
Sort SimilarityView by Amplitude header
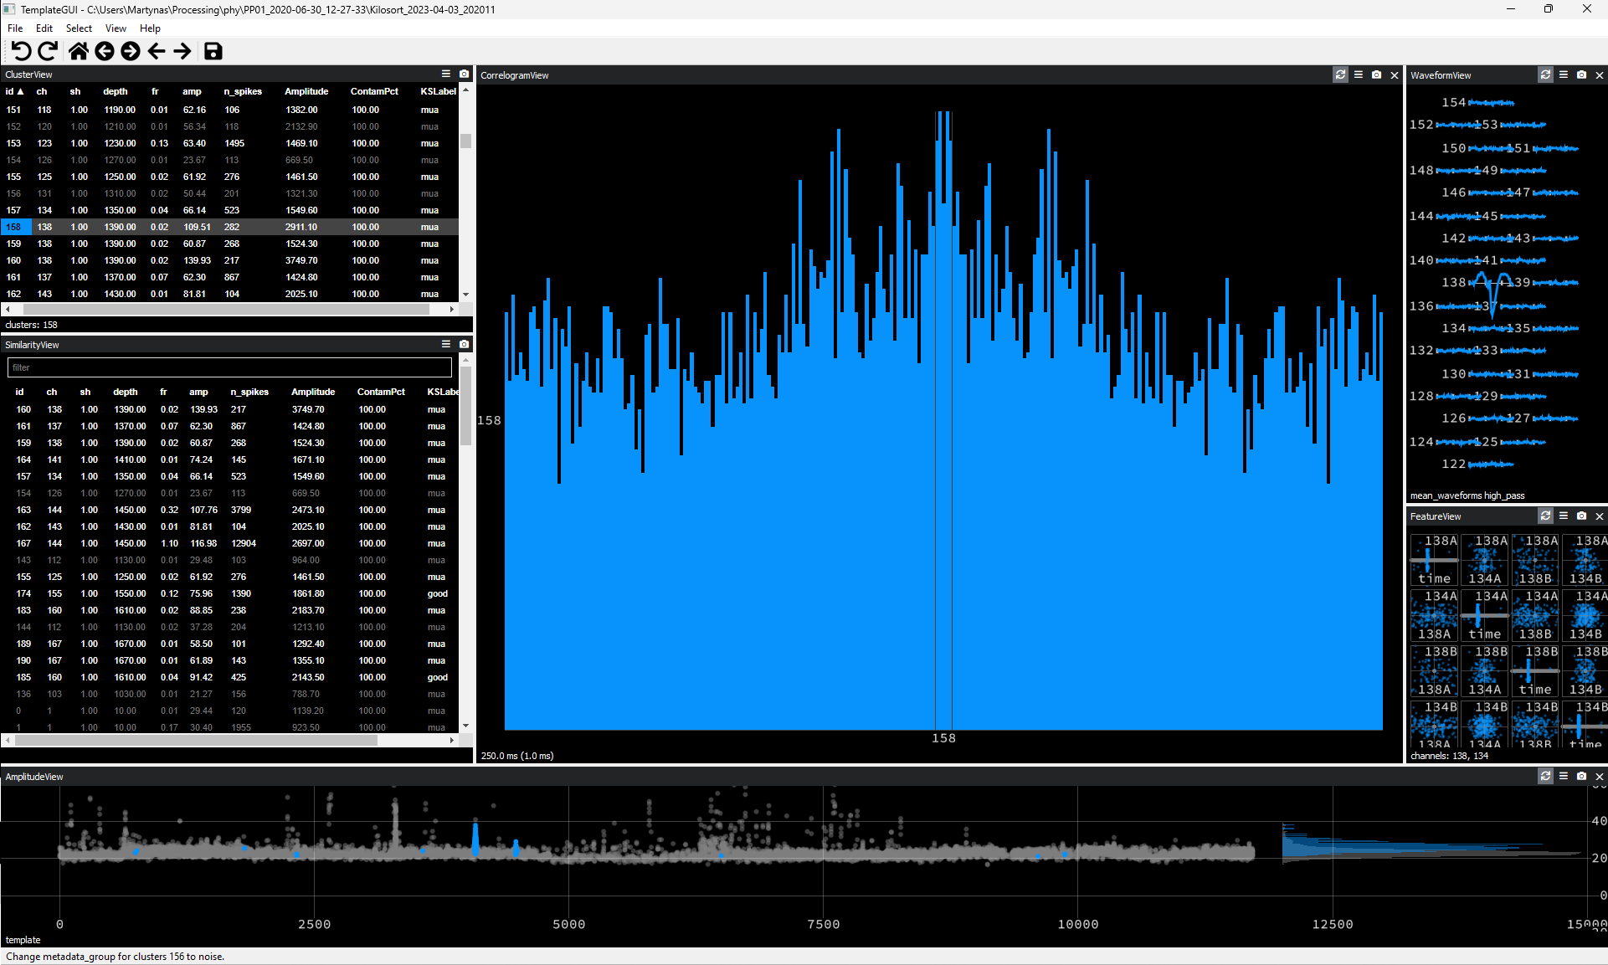(313, 392)
